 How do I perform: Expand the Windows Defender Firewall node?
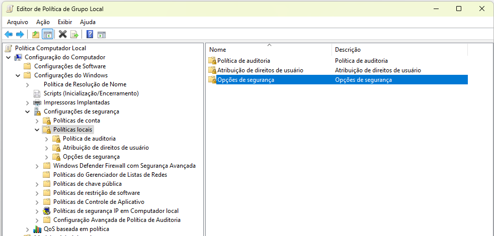coord(37,166)
